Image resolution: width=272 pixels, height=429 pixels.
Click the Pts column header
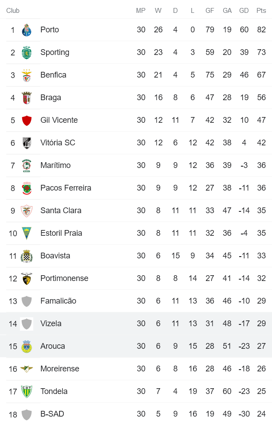click(x=261, y=11)
